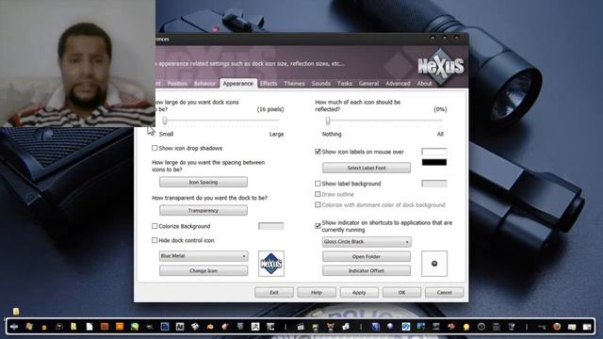Open the Gloss Circle Black dropdown
Image resolution: width=603 pixels, height=339 pixels.
coord(367,242)
